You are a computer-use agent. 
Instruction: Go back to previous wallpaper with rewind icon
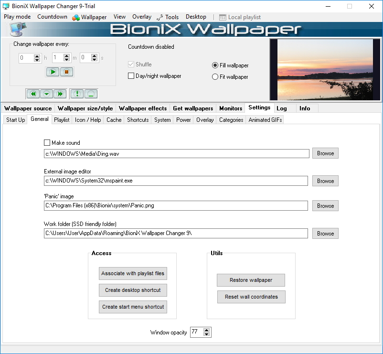point(33,94)
